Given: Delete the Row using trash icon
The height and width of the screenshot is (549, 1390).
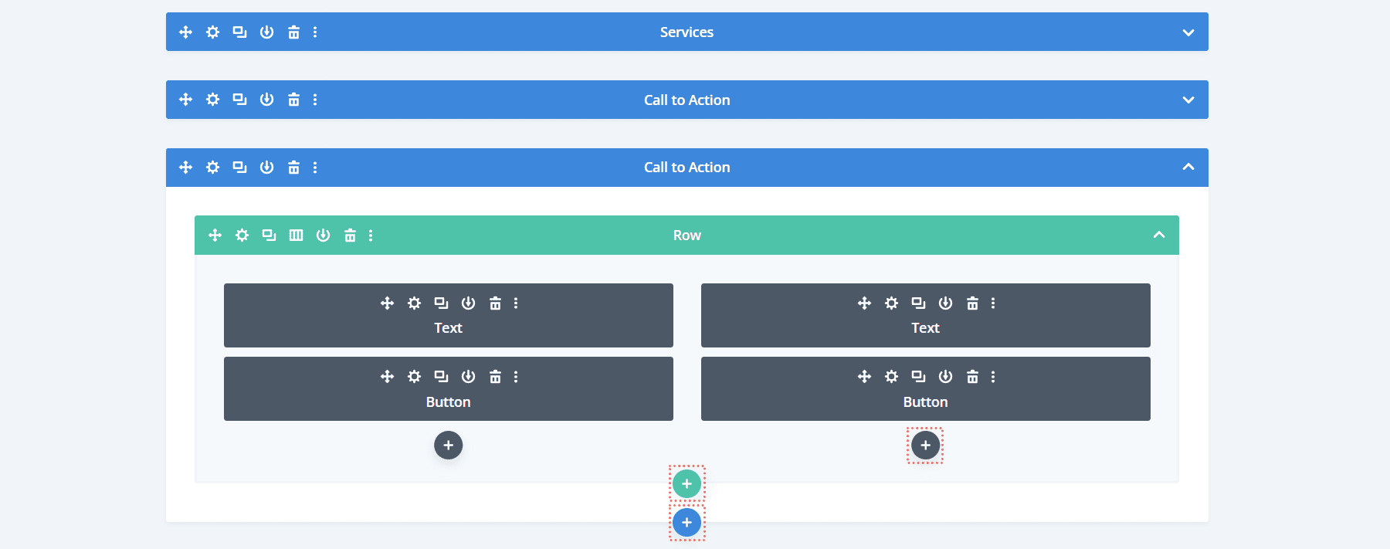Looking at the screenshot, I should click(350, 236).
